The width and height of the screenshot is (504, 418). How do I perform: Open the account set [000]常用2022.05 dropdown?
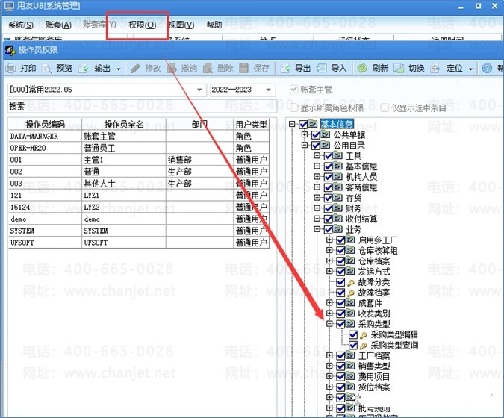pyautogui.click(x=199, y=90)
